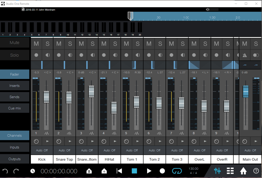
Task: Open the mixer view icon
Action: [217, 171]
